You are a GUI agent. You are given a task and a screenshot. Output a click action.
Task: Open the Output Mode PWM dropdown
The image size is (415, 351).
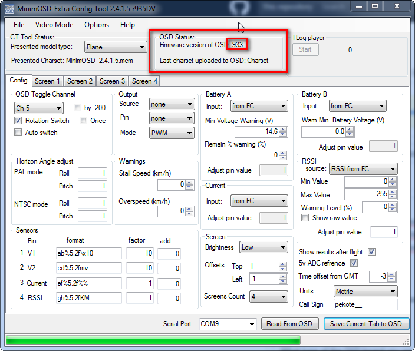point(172,133)
